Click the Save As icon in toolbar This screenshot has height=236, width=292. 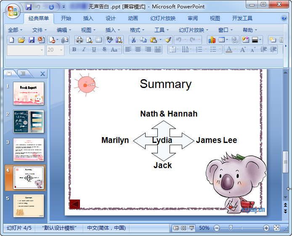pos(41,40)
